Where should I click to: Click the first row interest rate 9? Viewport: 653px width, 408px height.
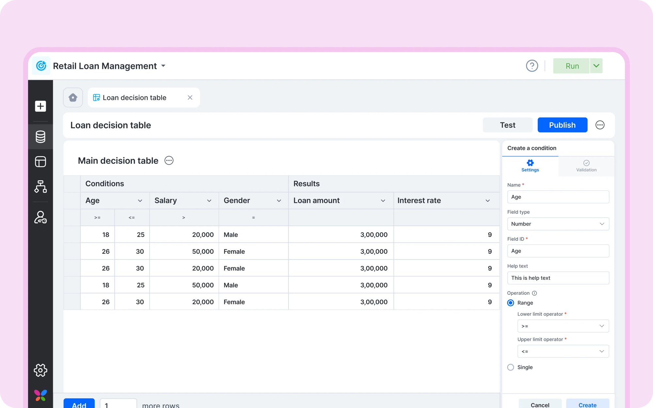coord(446,235)
